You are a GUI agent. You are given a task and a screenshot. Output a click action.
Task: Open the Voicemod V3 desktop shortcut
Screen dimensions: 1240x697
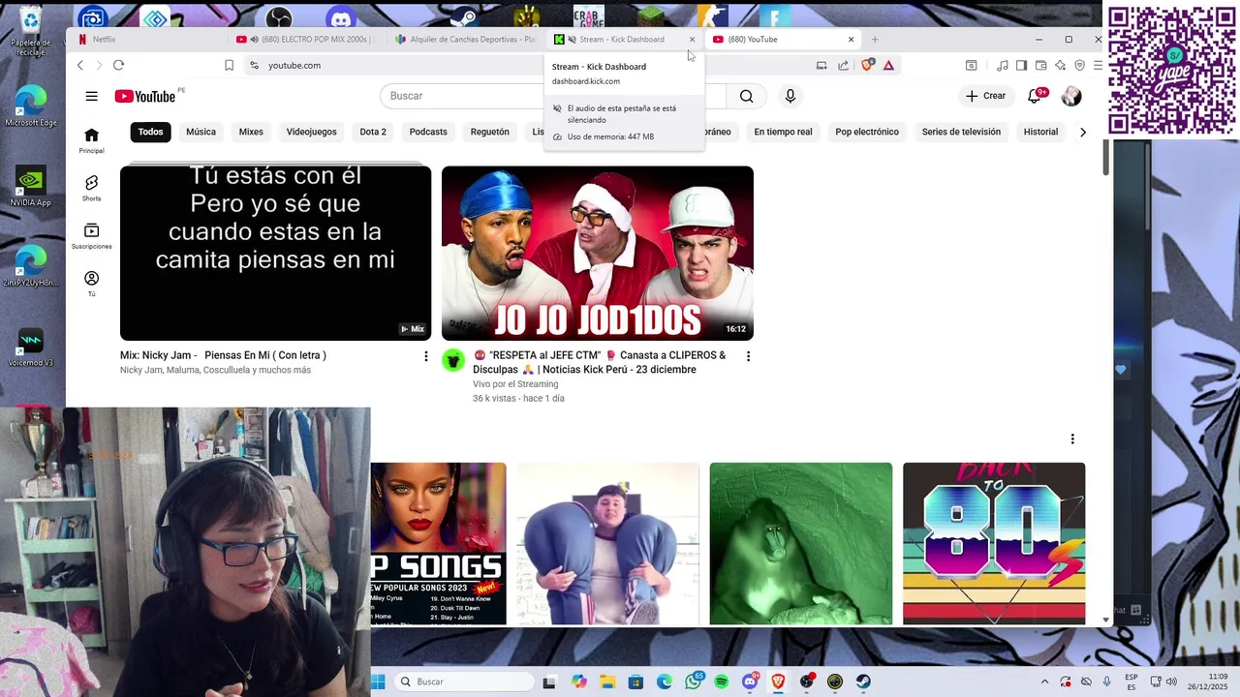30,347
